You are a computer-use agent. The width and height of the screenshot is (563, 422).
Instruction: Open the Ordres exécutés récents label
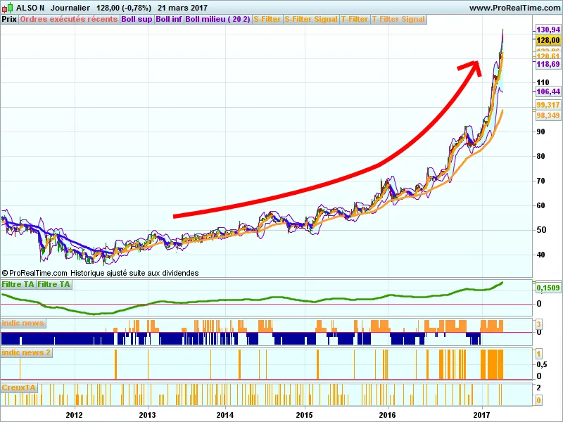click(x=69, y=19)
